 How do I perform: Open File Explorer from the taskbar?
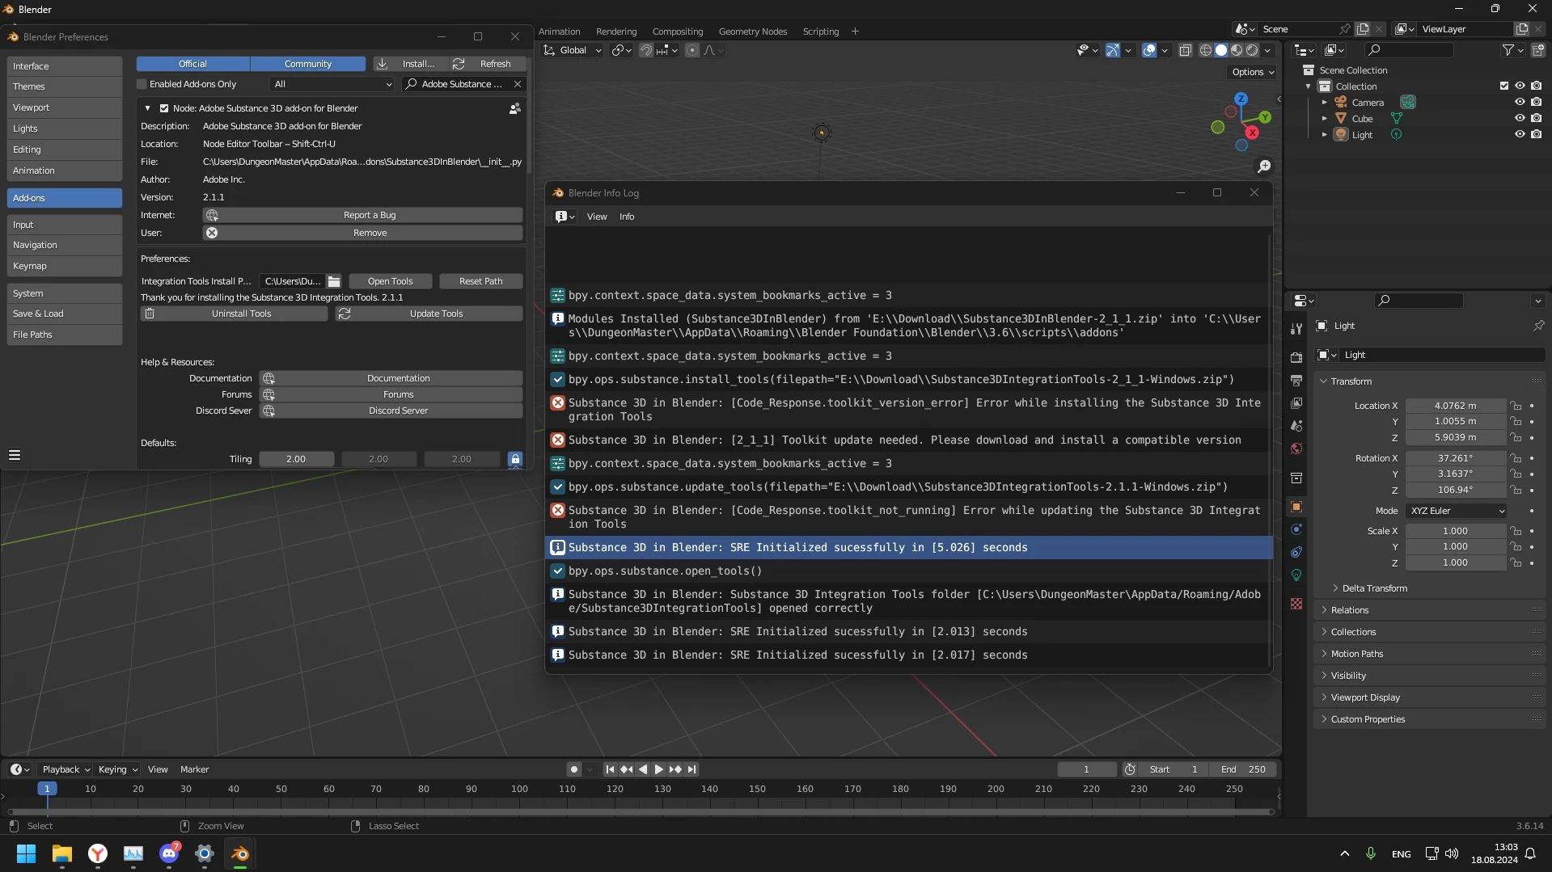[62, 853]
